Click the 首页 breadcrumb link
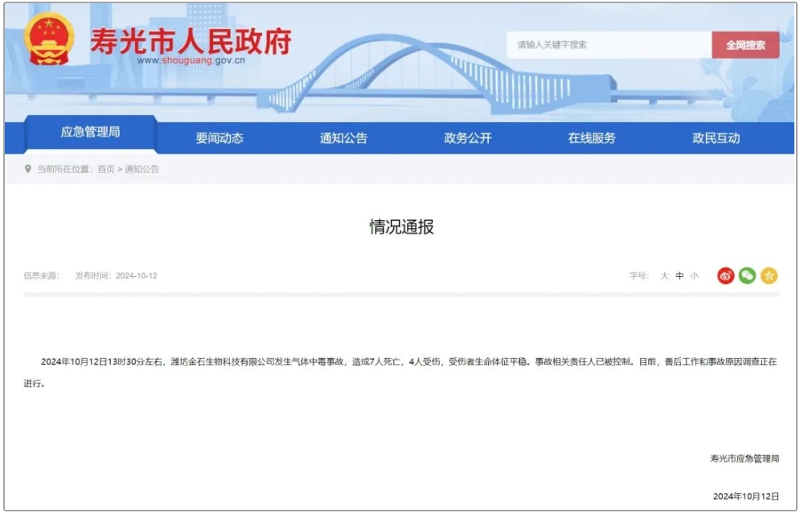The image size is (800, 513). [x=106, y=169]
